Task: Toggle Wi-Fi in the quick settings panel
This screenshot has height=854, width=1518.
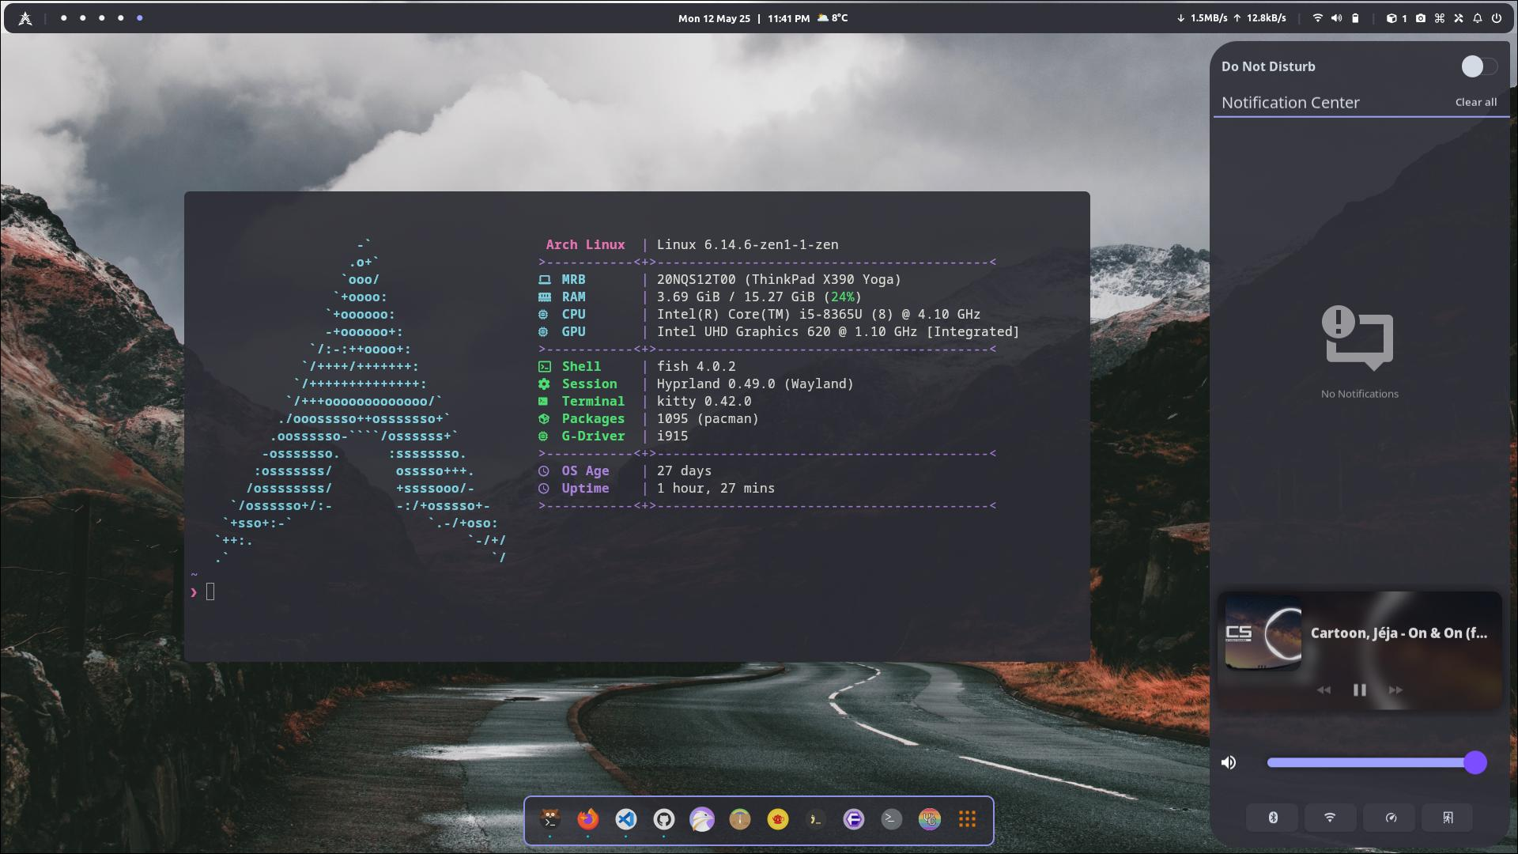Action: click(x=1330, y=818)
